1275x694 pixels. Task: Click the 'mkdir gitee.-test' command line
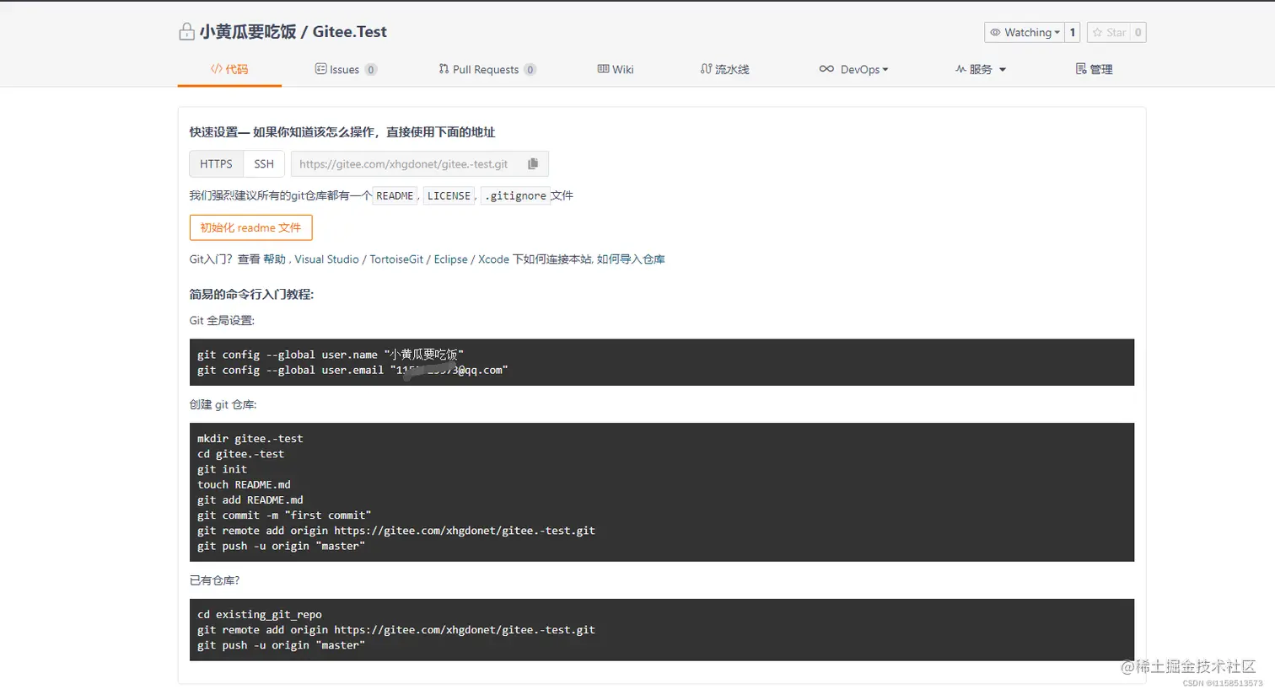coord(250,439)
